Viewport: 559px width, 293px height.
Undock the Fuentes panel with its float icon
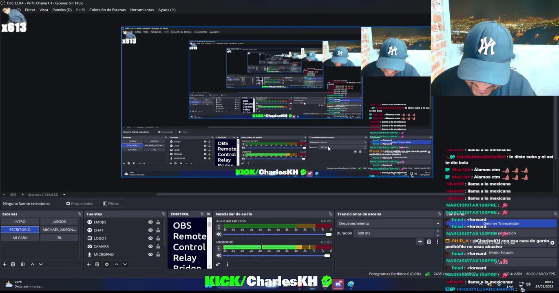(164, 214)
